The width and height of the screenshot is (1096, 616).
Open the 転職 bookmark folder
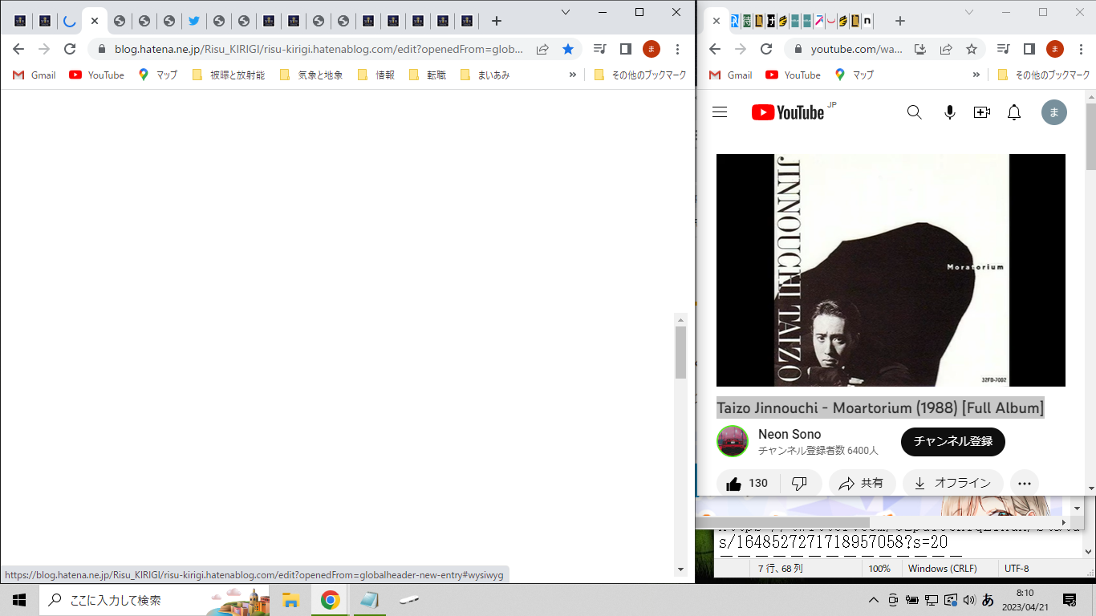pyautogui.click(x=428, y=75)
